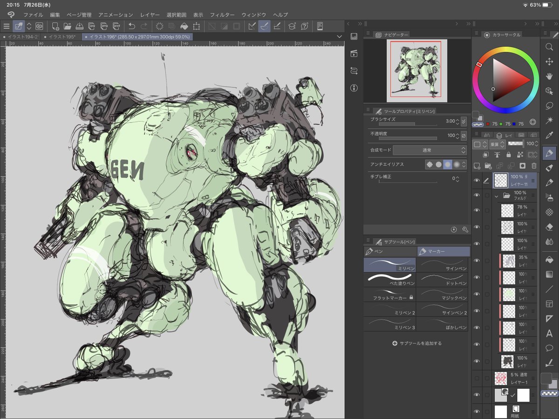Select the サインペン sub tool
The image size is (559, 419).
click(442, 265)
